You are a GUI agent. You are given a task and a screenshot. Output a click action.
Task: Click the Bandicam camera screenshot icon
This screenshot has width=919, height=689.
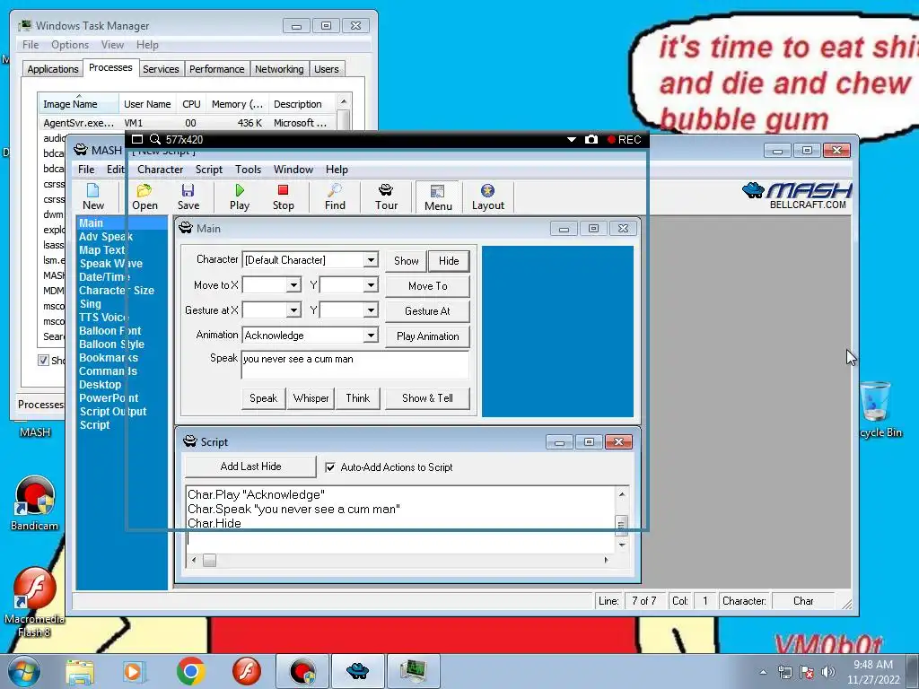coord(591,139)
